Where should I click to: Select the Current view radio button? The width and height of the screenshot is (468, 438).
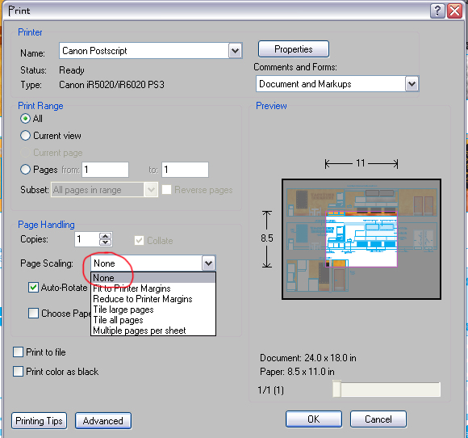[x=25, y=136]
